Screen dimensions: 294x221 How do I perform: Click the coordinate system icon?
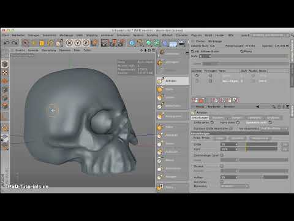pos(95,43)
